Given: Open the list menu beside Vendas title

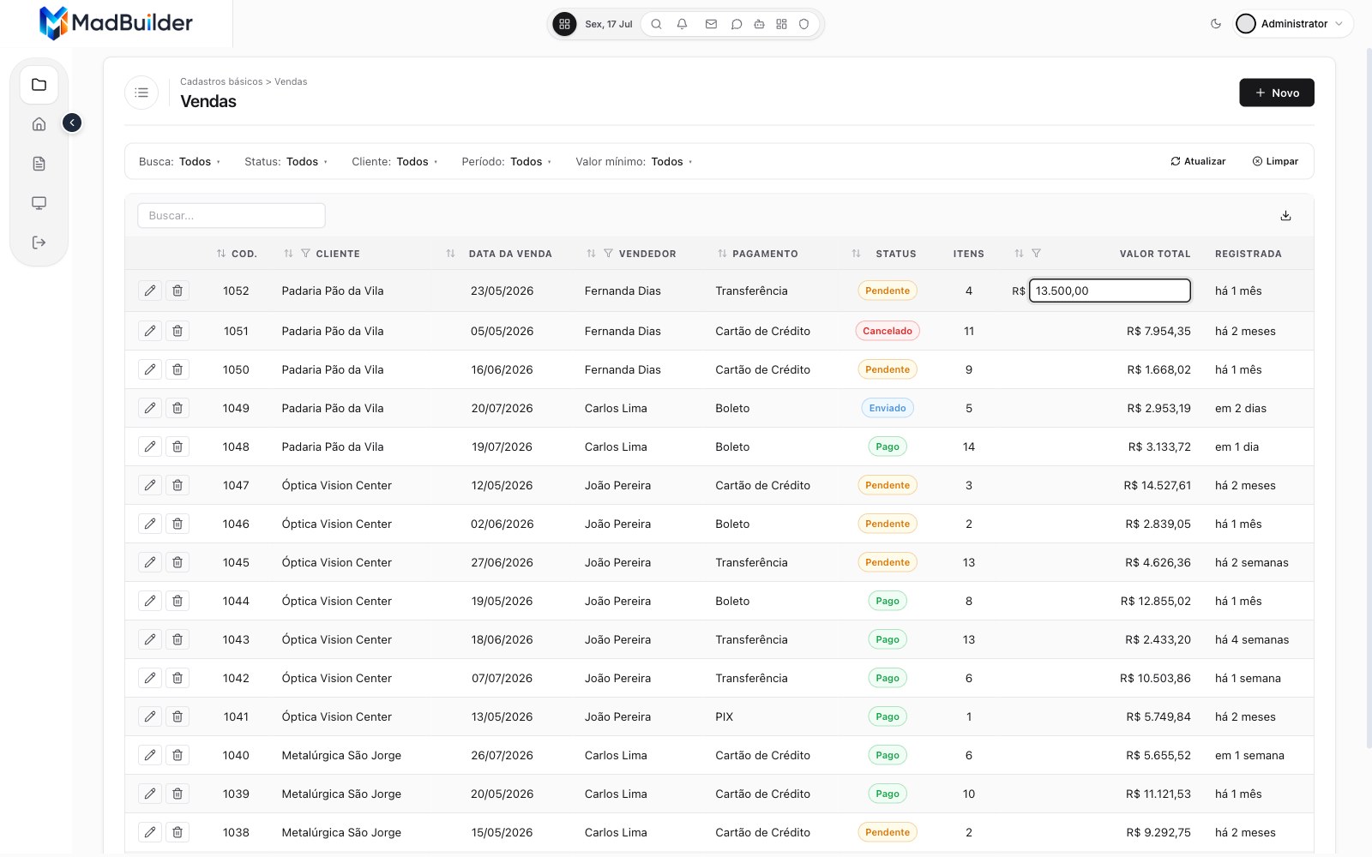Looking at the screenshot, I should [x=141, y=93].
